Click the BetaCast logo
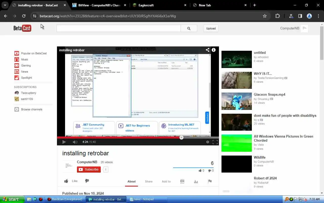 coord(22,28)
